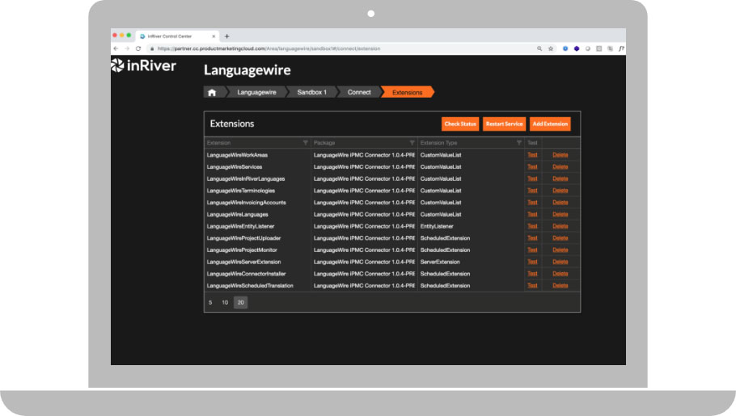Navigate to the Languagewire breadcrumb
Screen dimensions: 736x416
click(x=256, y=92)
